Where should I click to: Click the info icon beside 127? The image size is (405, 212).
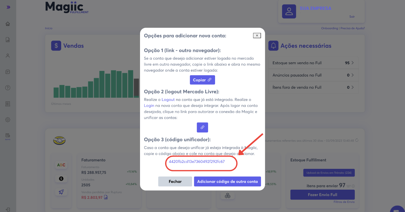click(353, 186)
